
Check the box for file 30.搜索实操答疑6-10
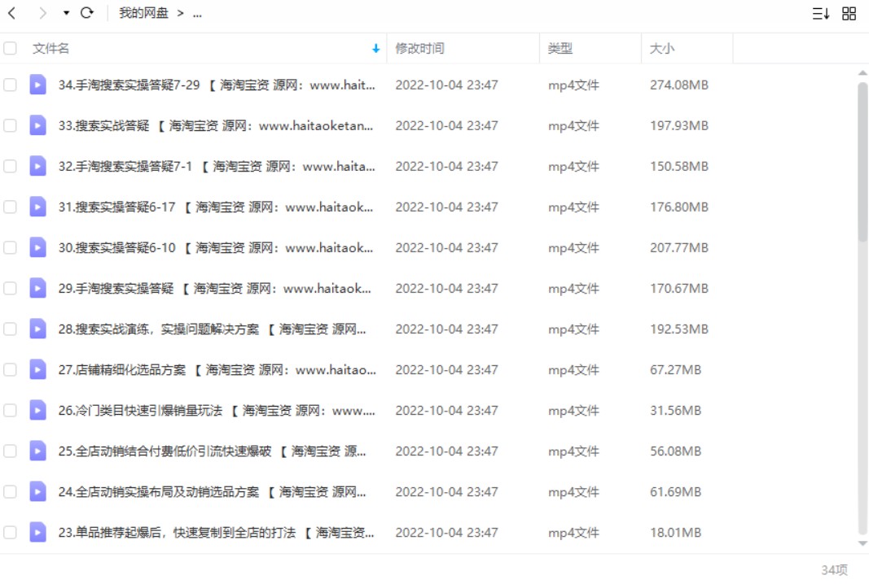(10, 247)
